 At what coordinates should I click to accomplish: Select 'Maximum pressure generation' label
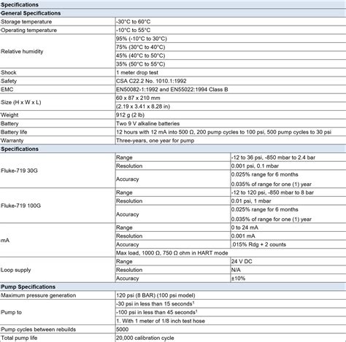39,295
